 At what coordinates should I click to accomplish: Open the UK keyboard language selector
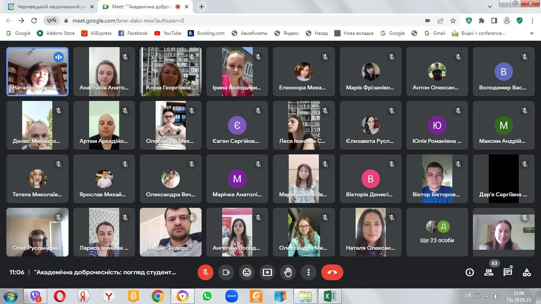pyautogui.click(x=469, y=295)
